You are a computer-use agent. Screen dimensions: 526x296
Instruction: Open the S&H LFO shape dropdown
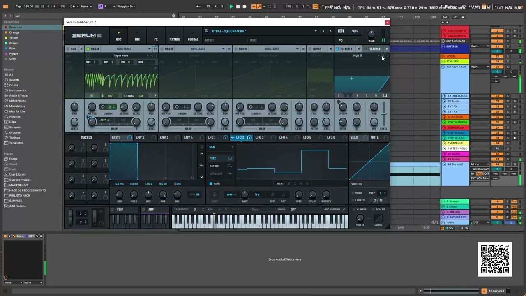[x=221, y=147]
